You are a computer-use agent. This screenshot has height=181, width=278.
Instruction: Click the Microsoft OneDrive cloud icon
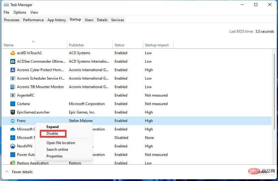[12, 129]
